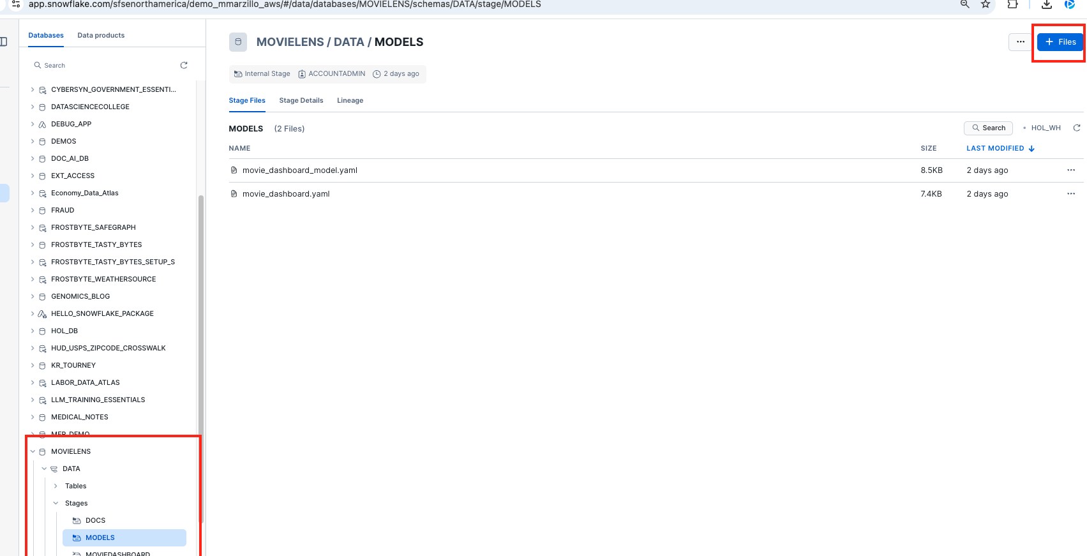
Task: Click the file icon of movie_dashboard_model.yaml
Action: click(x=234, y=170)
